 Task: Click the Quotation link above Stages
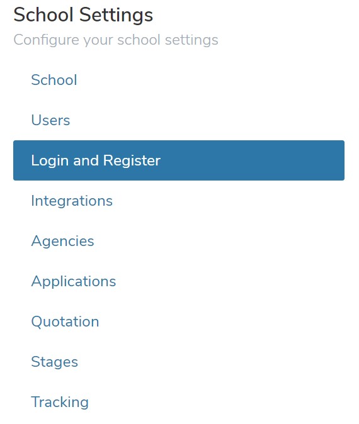66,322
